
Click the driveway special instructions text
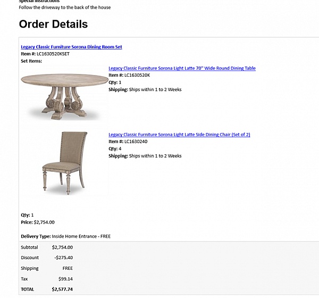pos(65,7)
